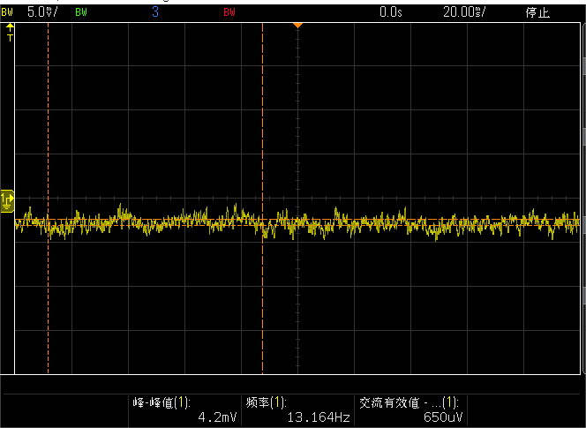Select the 交流有效值 measurement label
This screenshot has height=428, width=586.
point(408,402)
